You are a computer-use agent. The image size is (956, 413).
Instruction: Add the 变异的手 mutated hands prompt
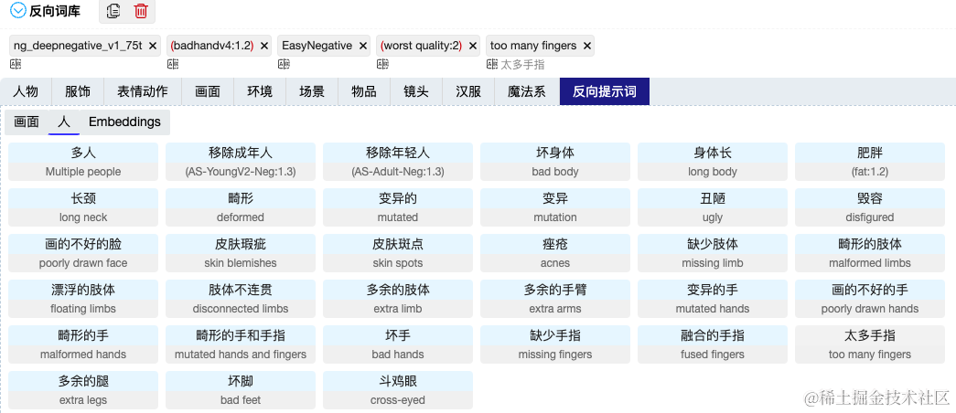[713, 299]
